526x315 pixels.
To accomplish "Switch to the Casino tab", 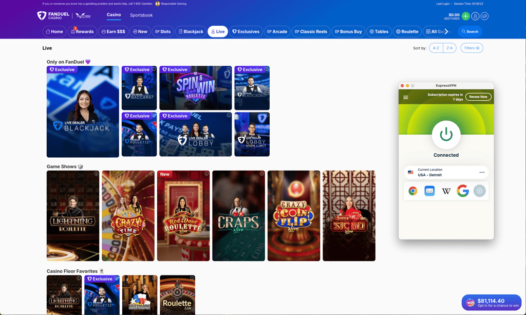I will 114,15.
